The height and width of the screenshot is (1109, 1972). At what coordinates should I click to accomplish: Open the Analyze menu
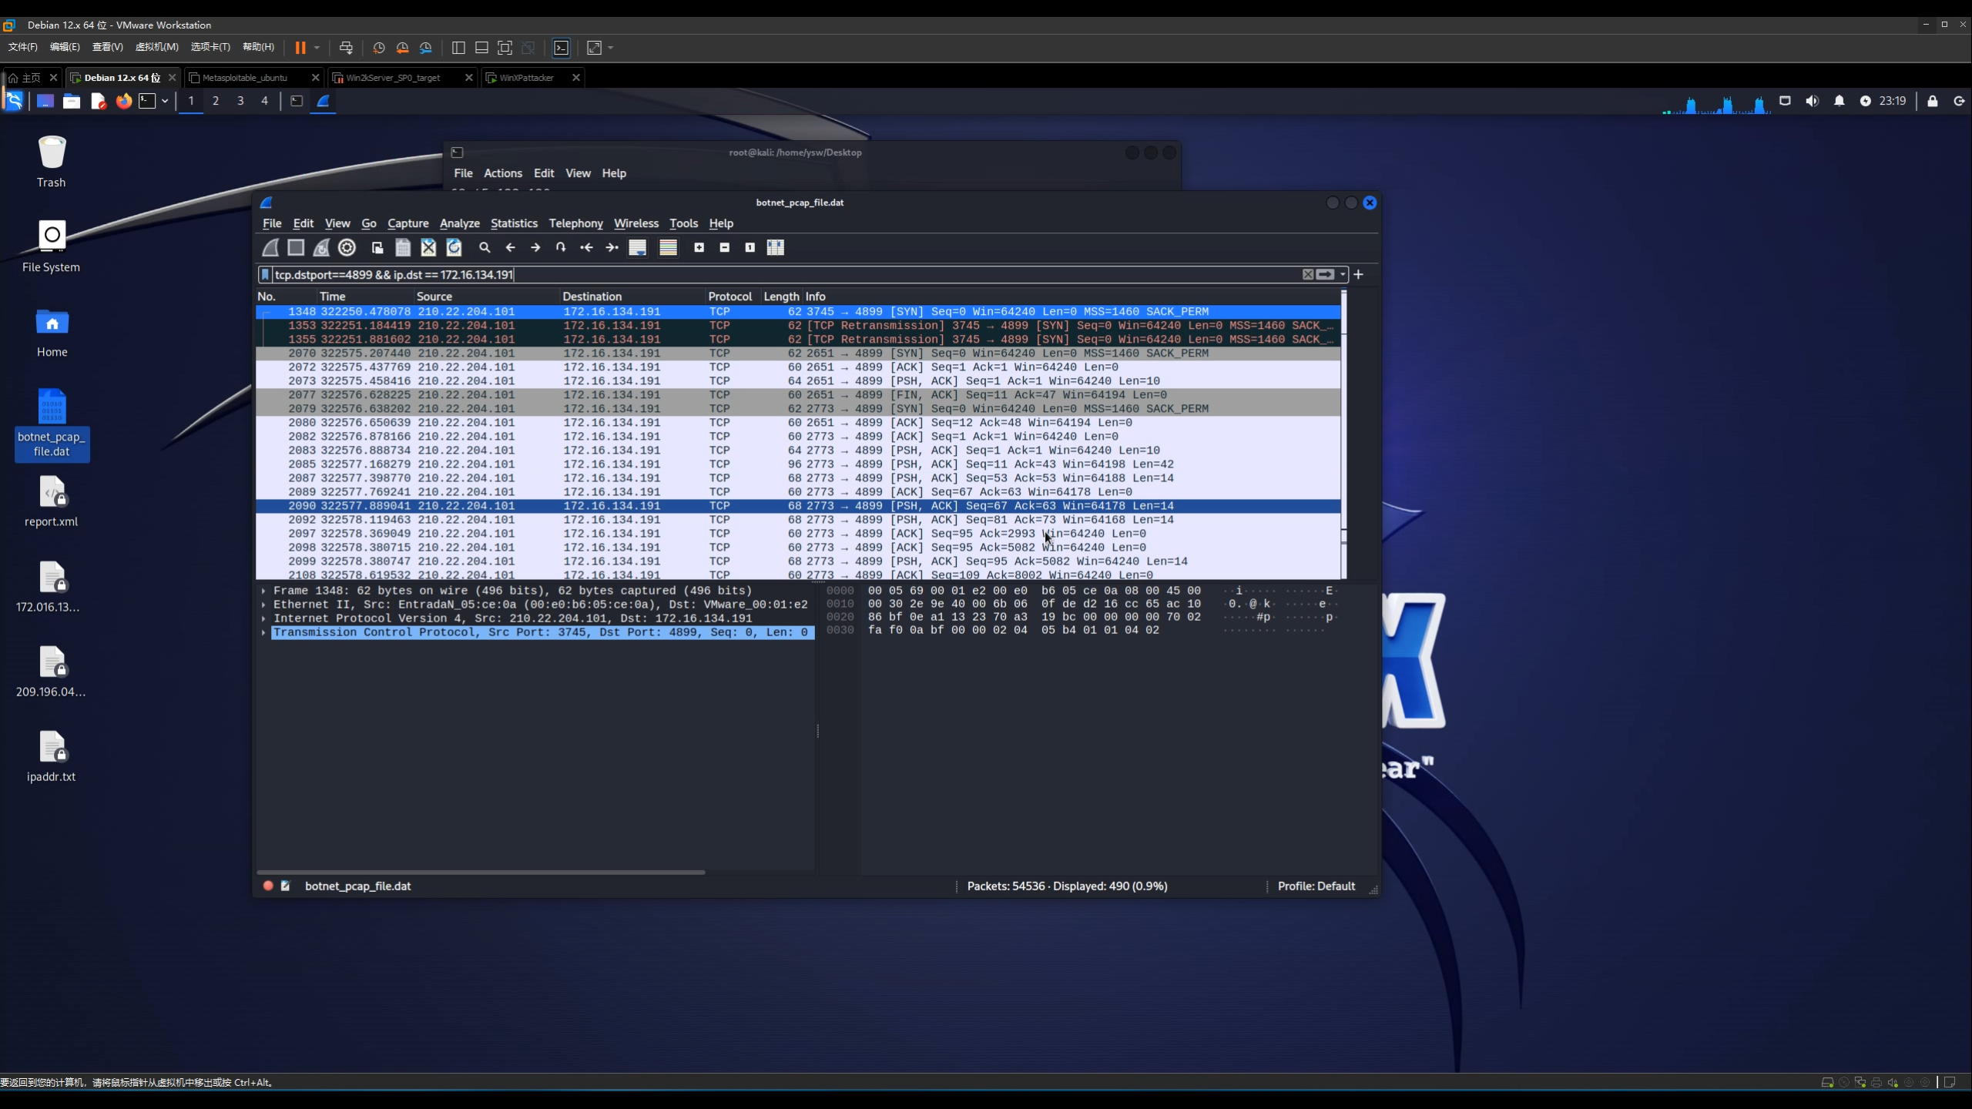(x=459, y=223)
